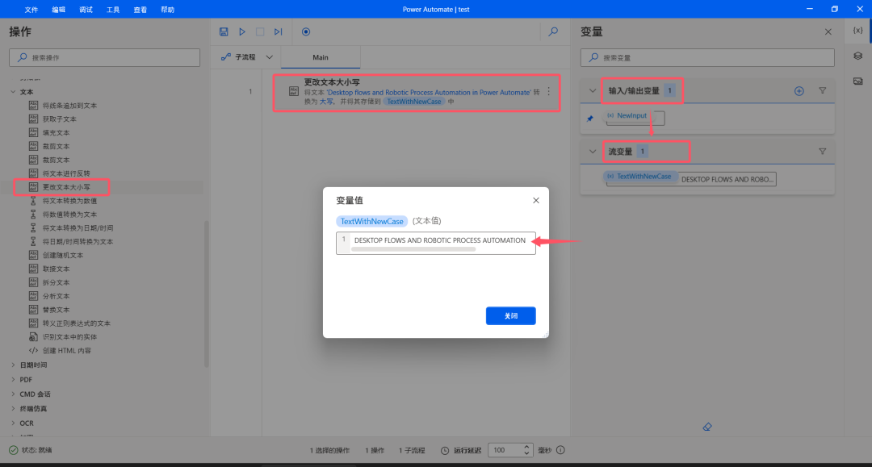Select the 更改文本大小写 action in tree
The width and height of the screenshot is (872, 467).
coord(66,187)
